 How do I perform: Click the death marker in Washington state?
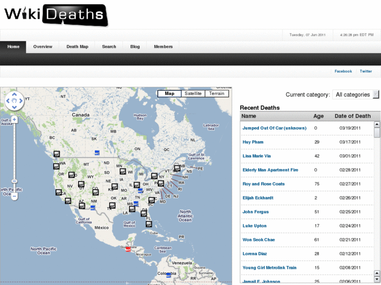coord(57,166)
